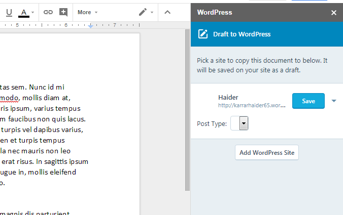Click the 'Pick a site to copy' instructions text
The width and height of the screenshot is (343, 215).
pyautogui.click(x=262, y=65)
